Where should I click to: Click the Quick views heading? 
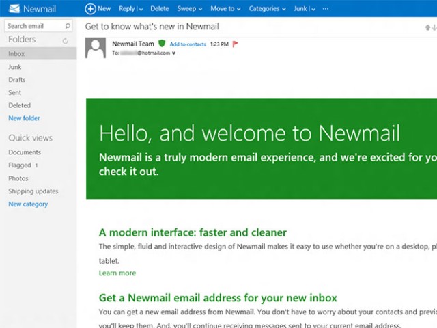(30, 138)
